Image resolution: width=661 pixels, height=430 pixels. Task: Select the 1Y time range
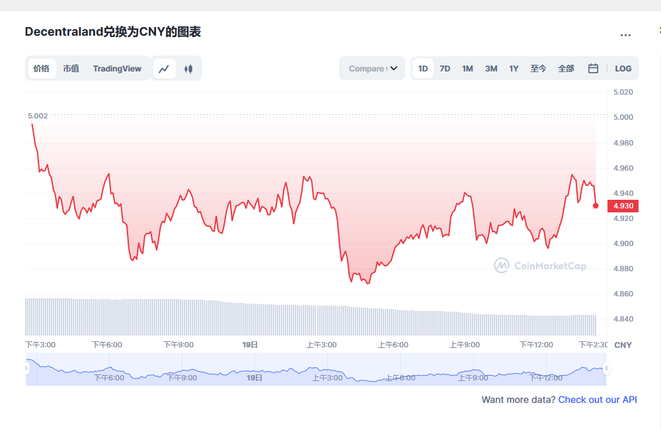tap(514, 68)
